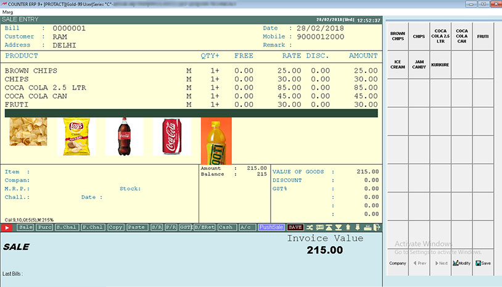Select the ICE CREAM product tile
This screenshot has width=502, height=287.
(398, 65)
